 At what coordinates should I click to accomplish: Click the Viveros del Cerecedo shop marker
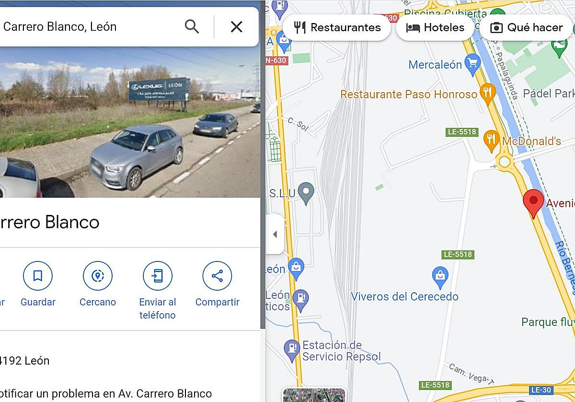[x=440, y=276]
